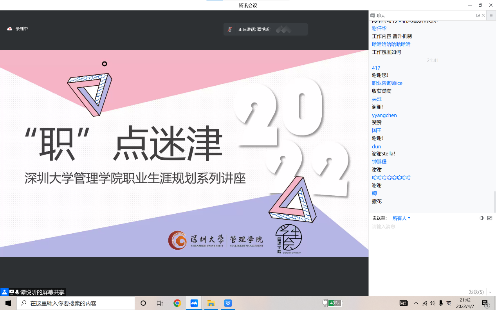Viewport: 496px width, 310px height.
Task: Open Tencent Meeting from the taskbar
Action: pos(194,303)
